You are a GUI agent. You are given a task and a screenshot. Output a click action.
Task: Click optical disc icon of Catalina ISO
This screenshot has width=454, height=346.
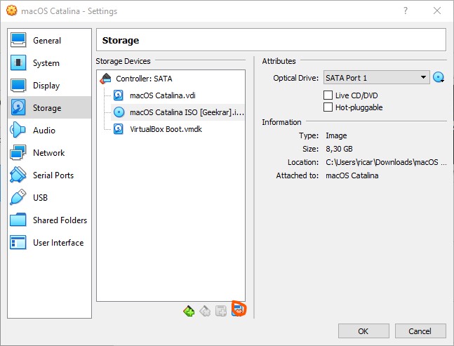[119, 112]
